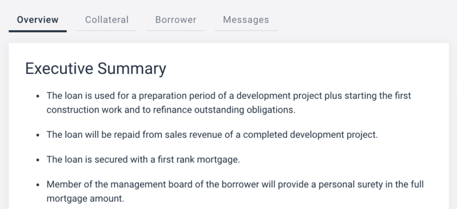The image size is (457, 209).
Task: Open the Messages tab
Action: point(246,20)
